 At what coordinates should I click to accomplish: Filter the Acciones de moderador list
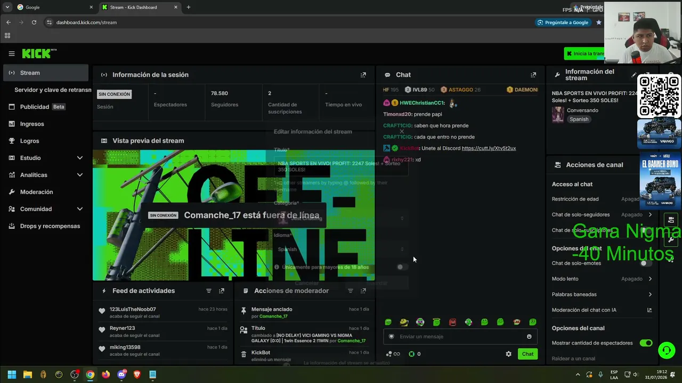[351, 291]
